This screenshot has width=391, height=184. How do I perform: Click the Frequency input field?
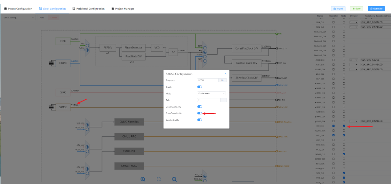tap(208, 80)
